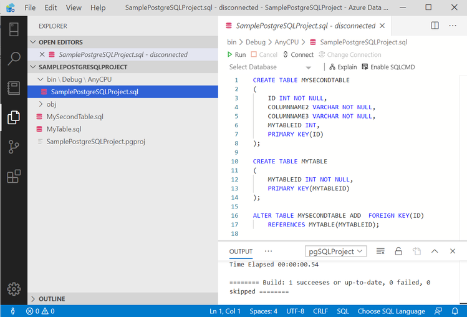This screenshot has width=467, height=317.
Task: Open notifications bell
Action: pos(455,311)
